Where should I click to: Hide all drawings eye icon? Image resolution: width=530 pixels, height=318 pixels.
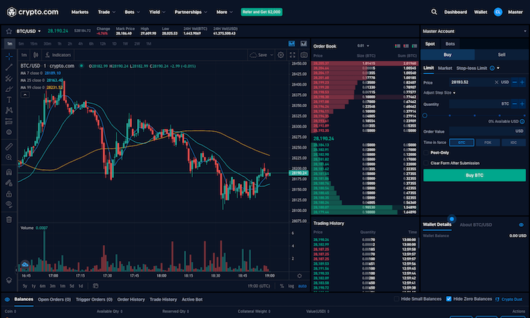pyautogui.click(x=9, y=205)
